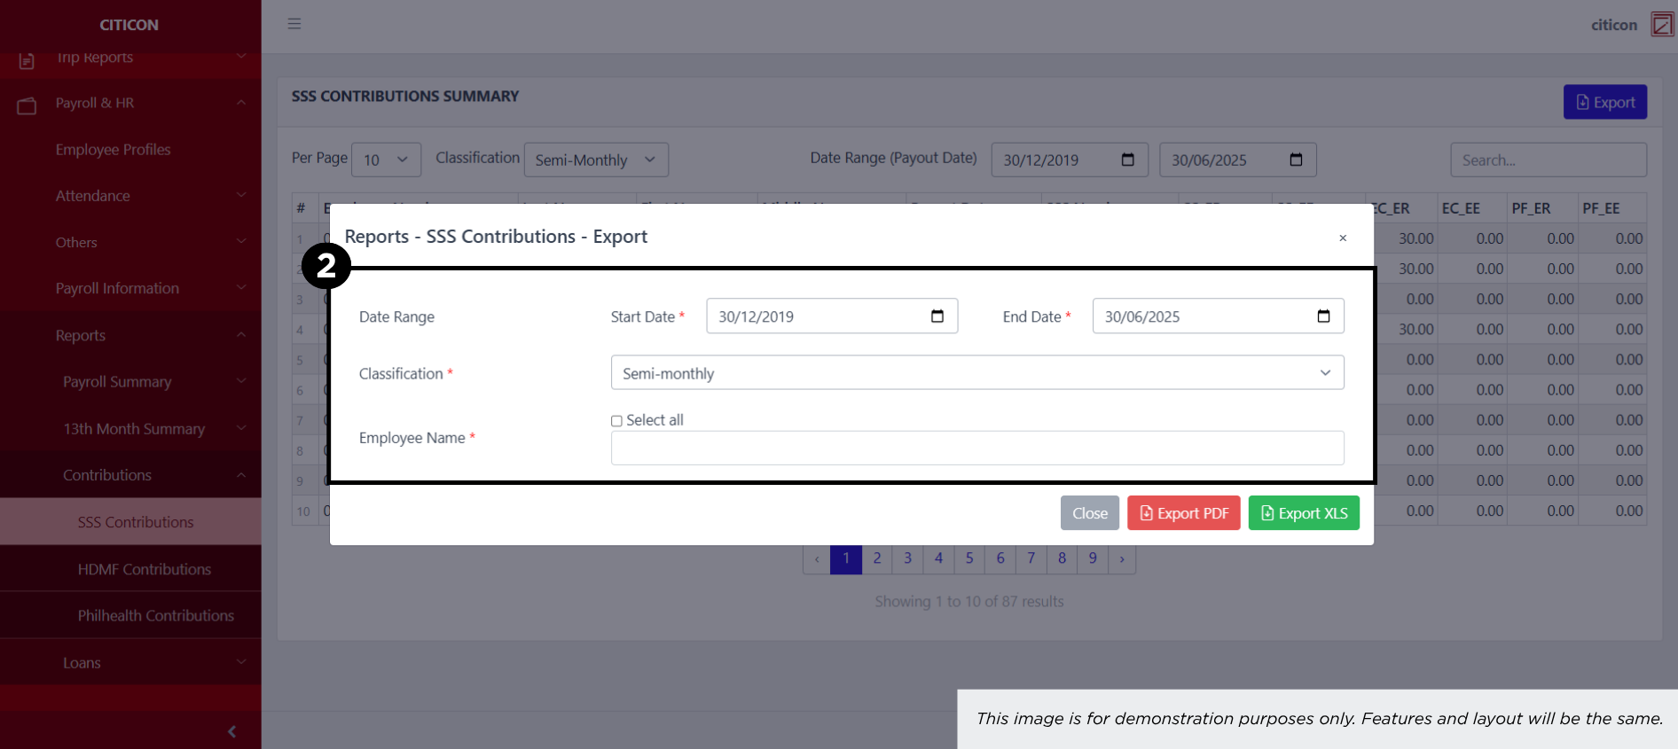Open Start Date calendar picker in dialog
The height and width of the screenshot is (749, 1678).
click(937, 316)
